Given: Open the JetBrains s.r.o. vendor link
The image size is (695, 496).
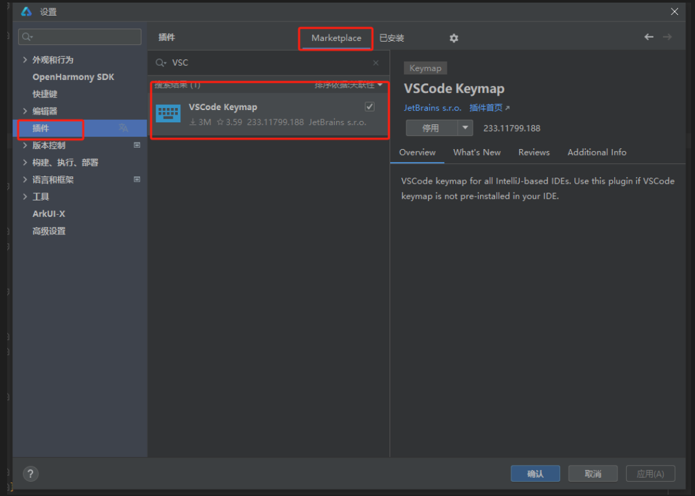Looking at the screenshot, I should point(432,107).
